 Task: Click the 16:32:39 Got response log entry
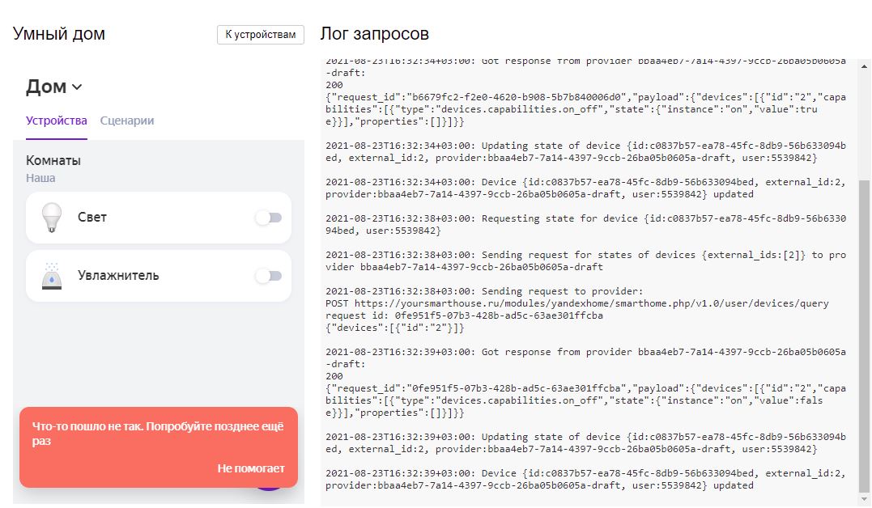(585, 383)
